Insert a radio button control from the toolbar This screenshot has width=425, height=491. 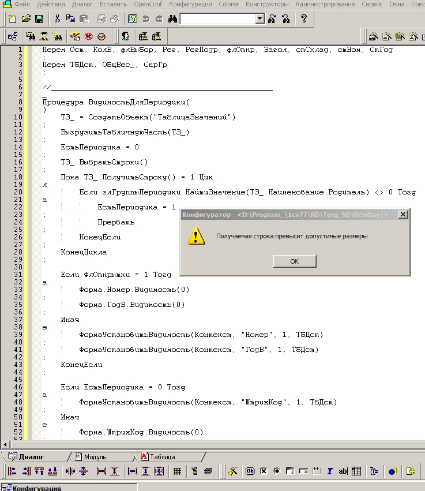(x=277, y=471)
